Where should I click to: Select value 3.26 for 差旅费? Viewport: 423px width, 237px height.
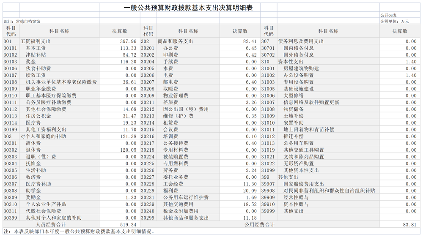(x=251, y=102)
